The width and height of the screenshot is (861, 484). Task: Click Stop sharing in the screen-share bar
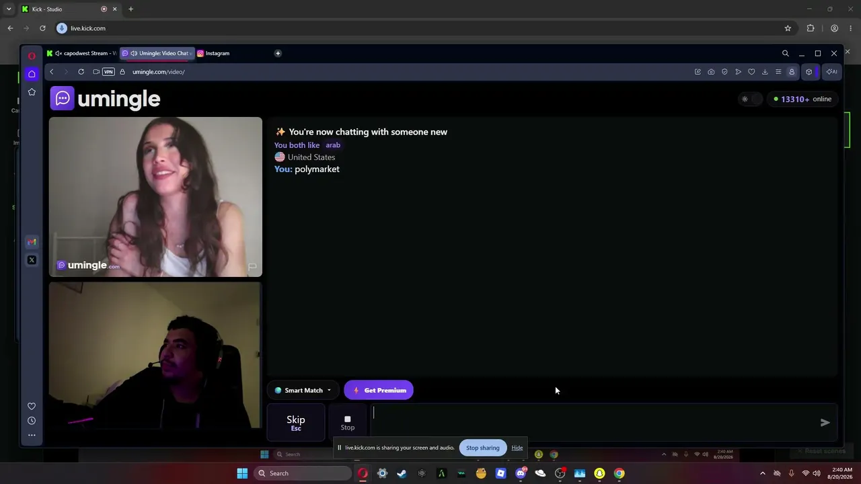coord(483,448)
